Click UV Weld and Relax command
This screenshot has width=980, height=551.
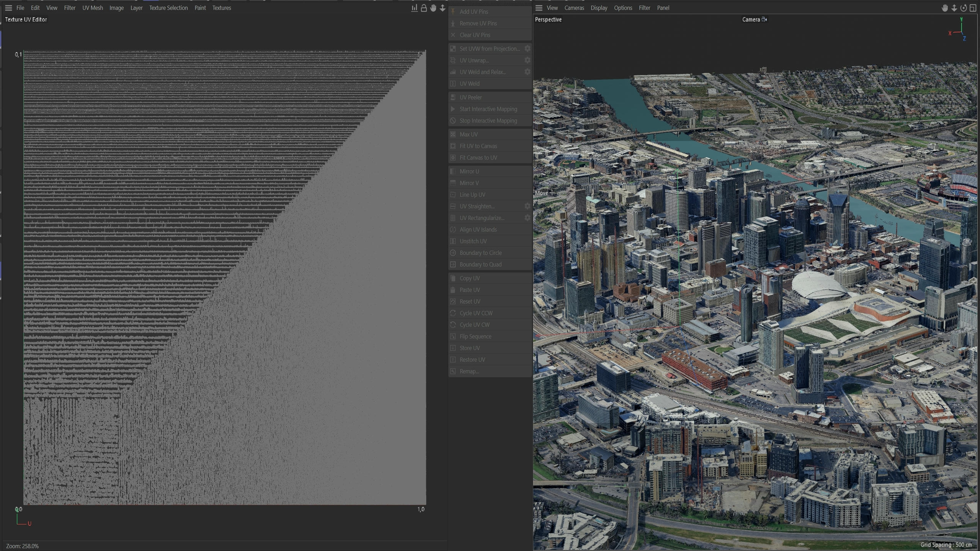486,72
